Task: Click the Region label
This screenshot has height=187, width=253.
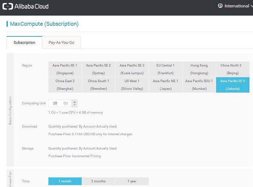Action: 27,66
